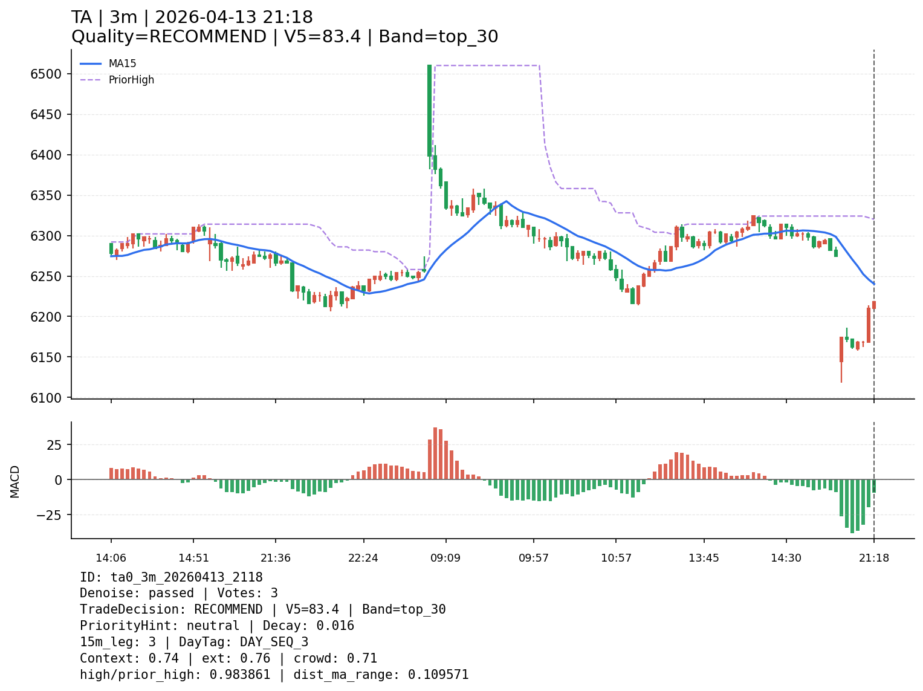Image resolution: width=923 pixels, height=691 pixels.
Task: Click the chart title with TA 3m timestamp
Action: 192,18
